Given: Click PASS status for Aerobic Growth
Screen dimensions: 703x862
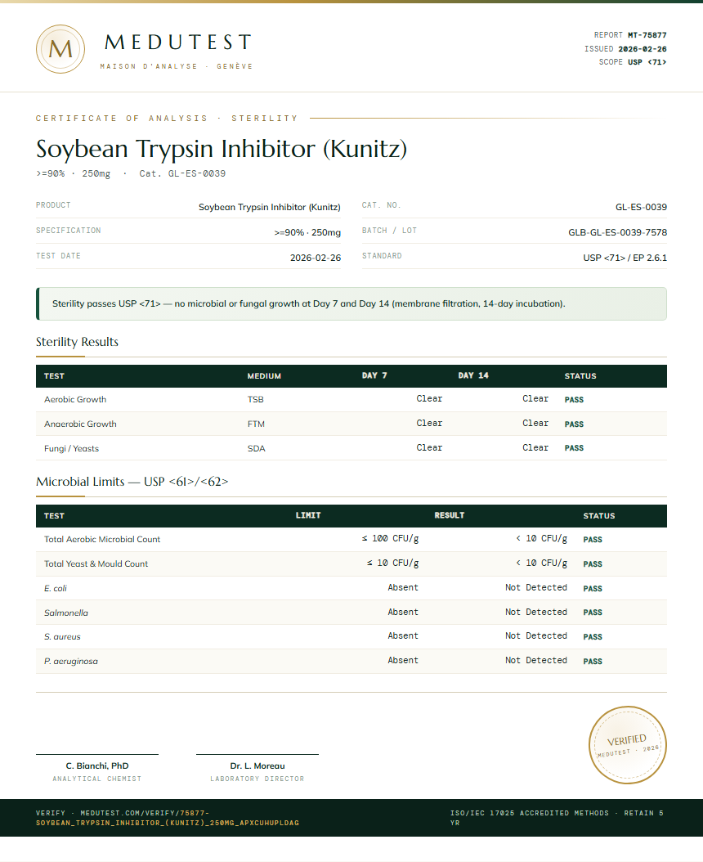Looking at the screenshot, I should point(574,400).
